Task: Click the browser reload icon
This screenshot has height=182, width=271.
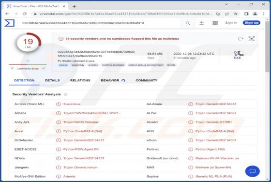Action: tap(25, 14)
